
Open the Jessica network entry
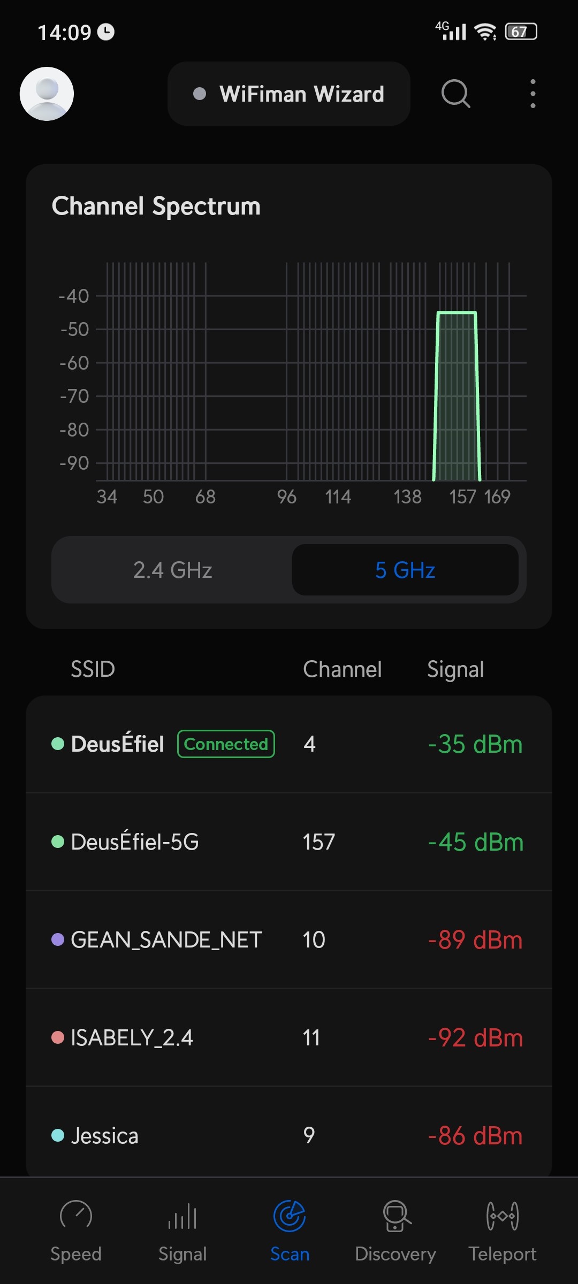(x=289, y=1135)
